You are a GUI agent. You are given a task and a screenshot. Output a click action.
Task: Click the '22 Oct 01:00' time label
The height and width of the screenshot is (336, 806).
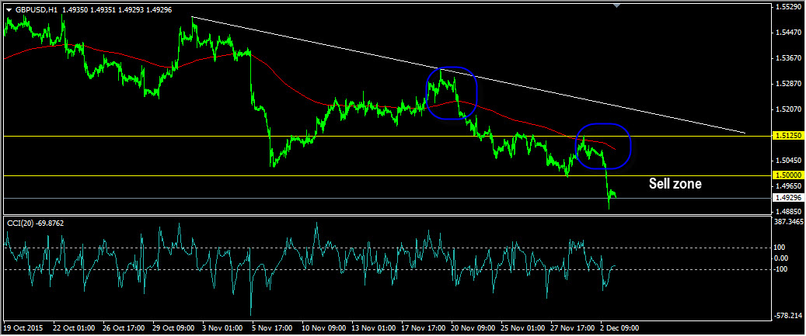74,327
